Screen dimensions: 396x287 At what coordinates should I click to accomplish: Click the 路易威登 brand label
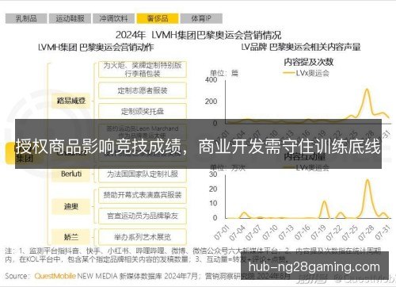[70, 101]
